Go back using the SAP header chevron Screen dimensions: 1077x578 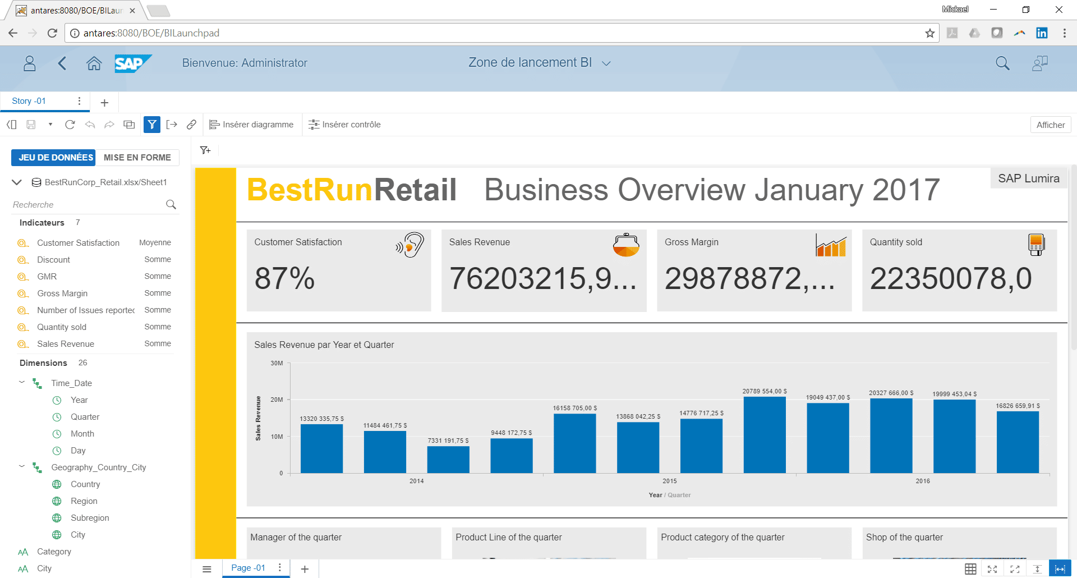click(x=62, y=63)
